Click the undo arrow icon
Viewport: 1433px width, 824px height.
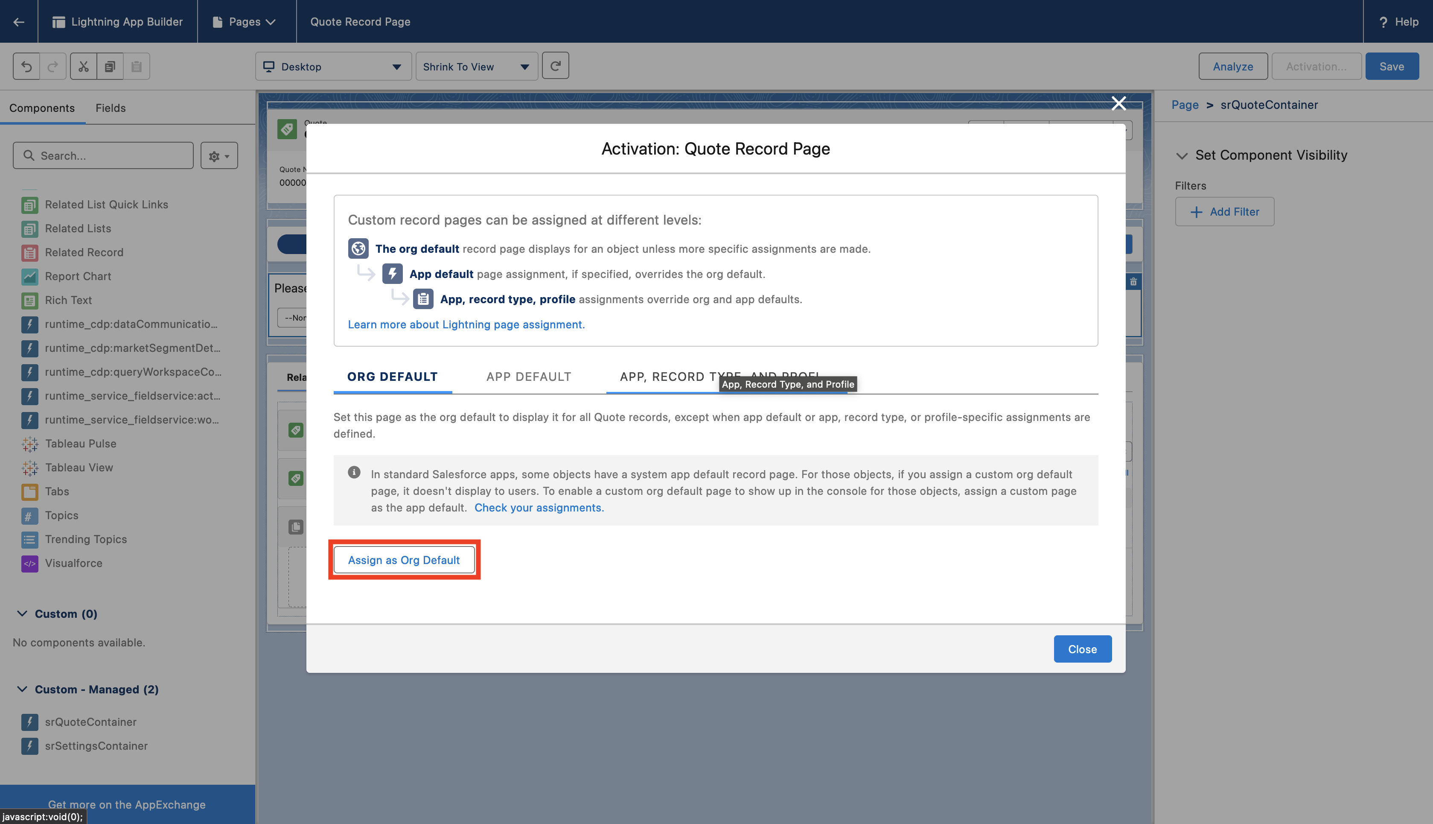[26, 66]
